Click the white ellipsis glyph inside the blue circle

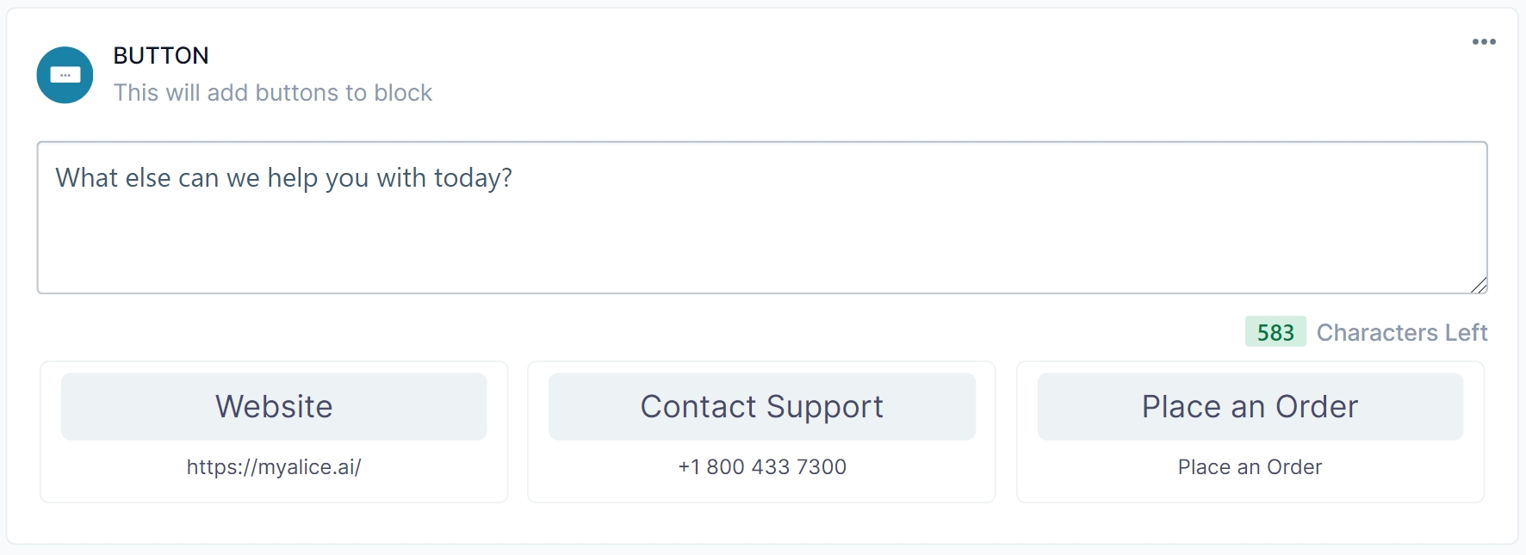65,76
